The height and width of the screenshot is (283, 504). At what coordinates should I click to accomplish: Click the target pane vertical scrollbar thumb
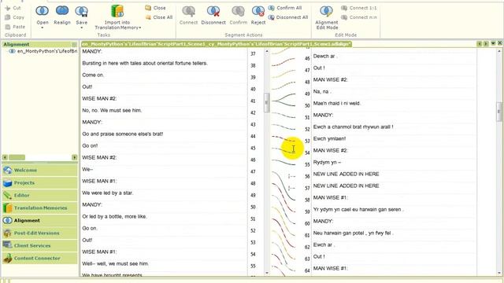[x=499, y=112]
